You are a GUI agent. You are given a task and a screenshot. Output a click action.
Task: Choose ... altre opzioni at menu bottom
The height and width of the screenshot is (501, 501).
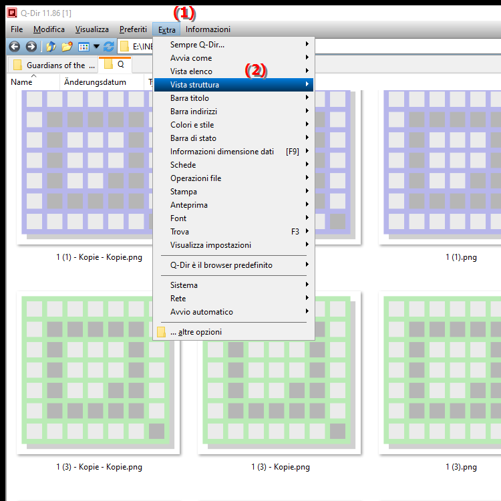pyautogui.click(x=234, y=332)
